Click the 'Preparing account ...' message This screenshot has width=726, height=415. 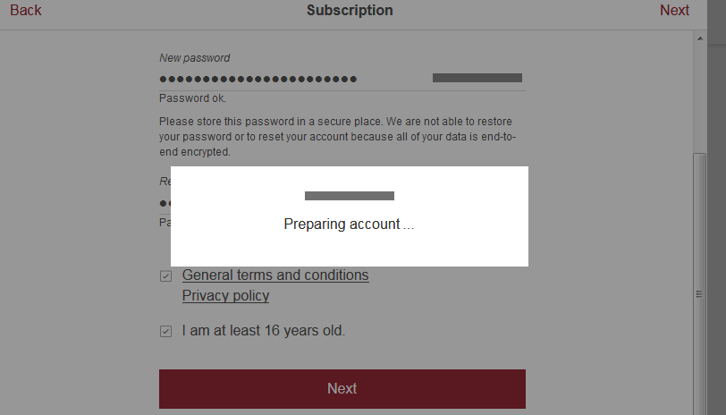349,224
